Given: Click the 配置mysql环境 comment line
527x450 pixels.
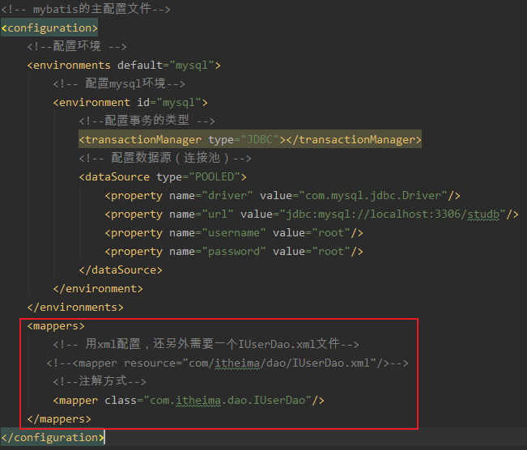Looking at the screenshot, I should click(x=119, y=83).
